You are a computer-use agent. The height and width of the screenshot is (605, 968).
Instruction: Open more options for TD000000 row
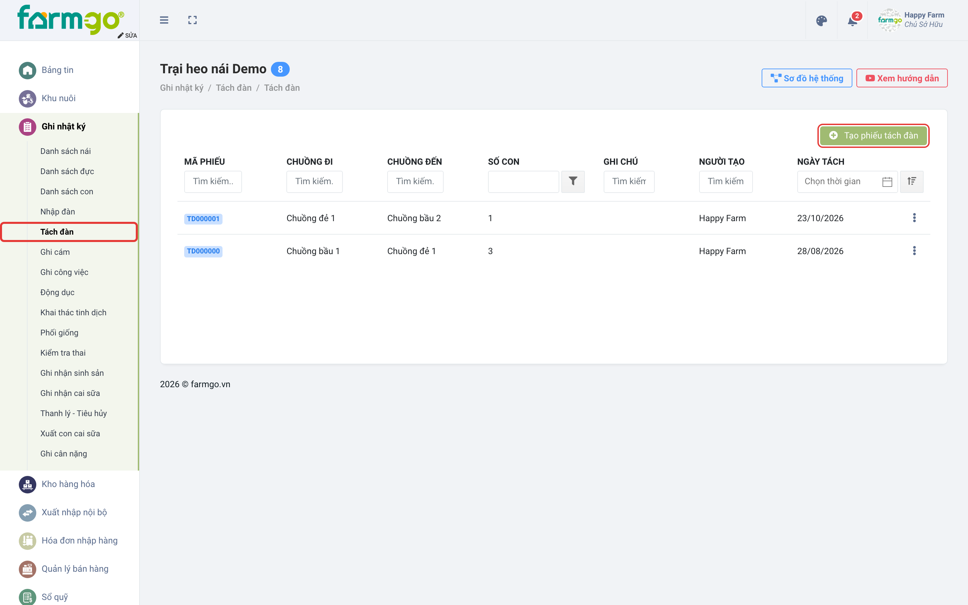[x=914, y=251]
